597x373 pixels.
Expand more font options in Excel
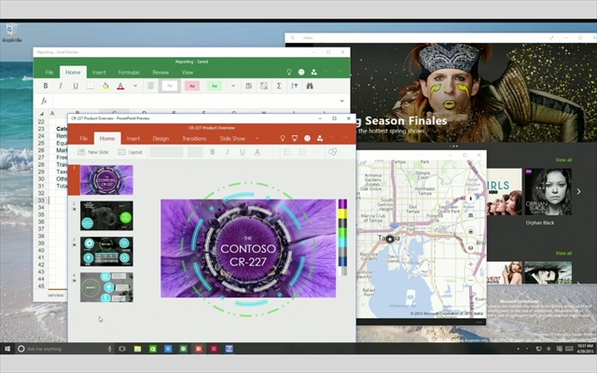pyautogui.click(x=135, y=86)
